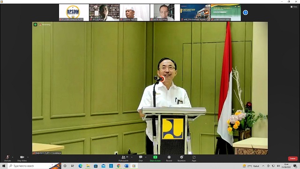Select the Training of Trainers thumbnail

(x=226, y=13)
